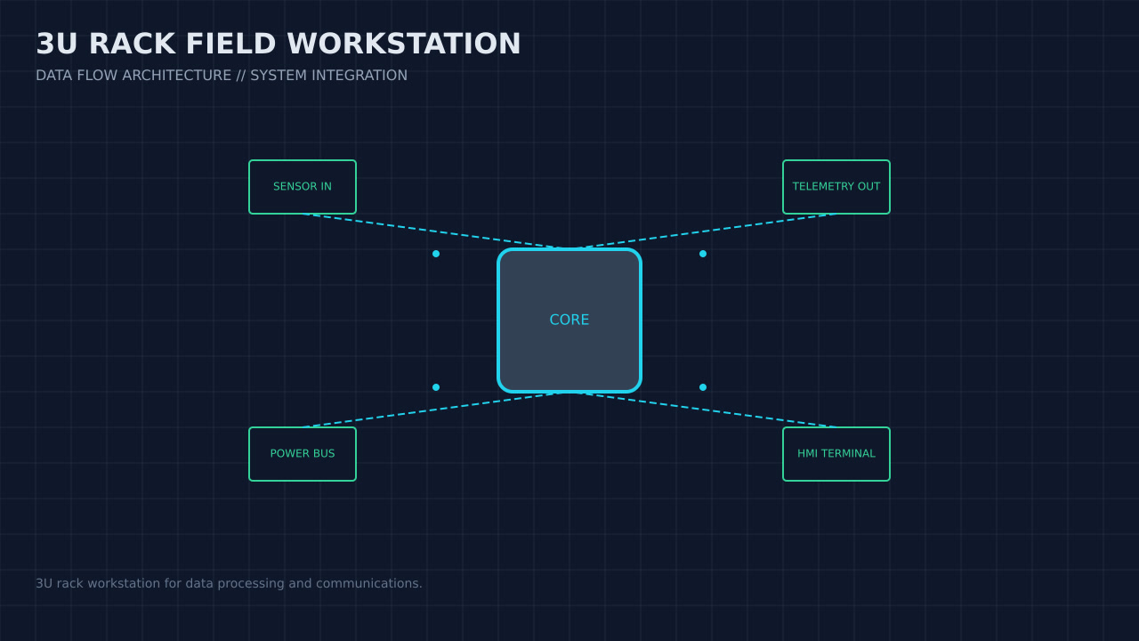Click the TELEMETRY OUT node

pos(836,187)
